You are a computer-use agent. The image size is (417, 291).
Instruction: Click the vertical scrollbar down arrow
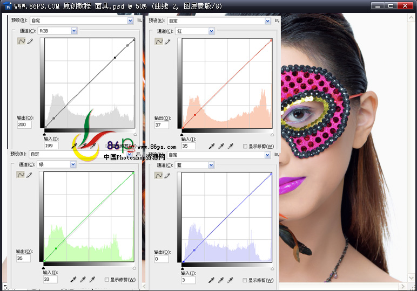[411, 278]
